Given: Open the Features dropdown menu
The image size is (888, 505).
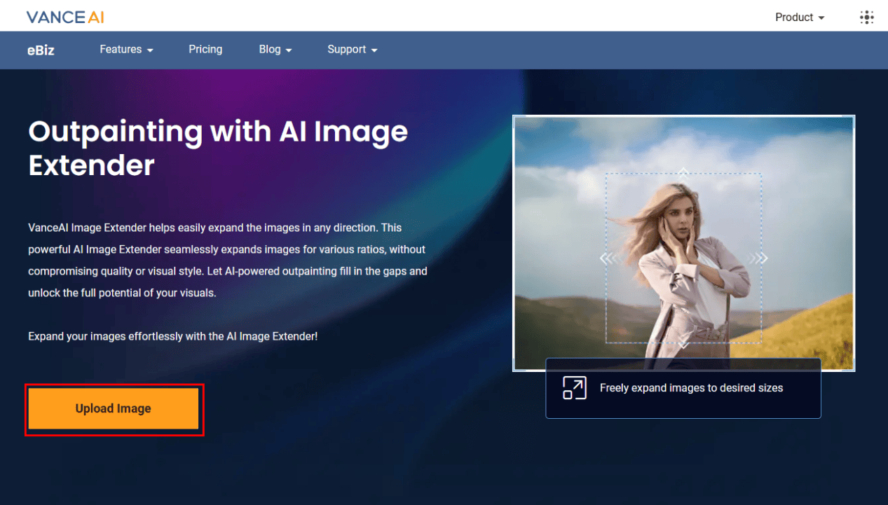Looking at the screenshot, I should coord(126,50).
